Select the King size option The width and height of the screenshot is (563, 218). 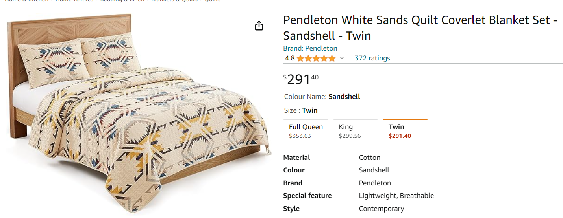coord(355,131)
